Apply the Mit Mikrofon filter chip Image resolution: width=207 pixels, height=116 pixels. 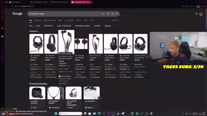(x=49, y=26)
